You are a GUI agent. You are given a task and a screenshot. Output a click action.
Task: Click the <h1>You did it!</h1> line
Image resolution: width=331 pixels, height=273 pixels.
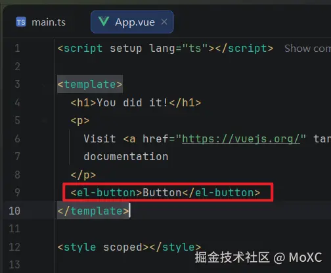point(136,102)
